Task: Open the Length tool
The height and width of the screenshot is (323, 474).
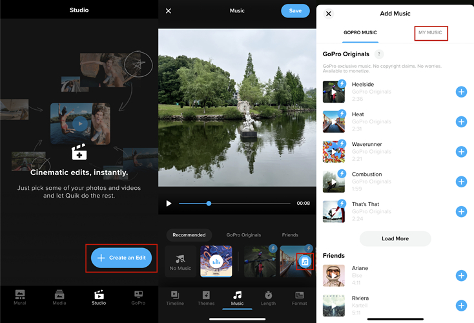Action: coord(269,298)
